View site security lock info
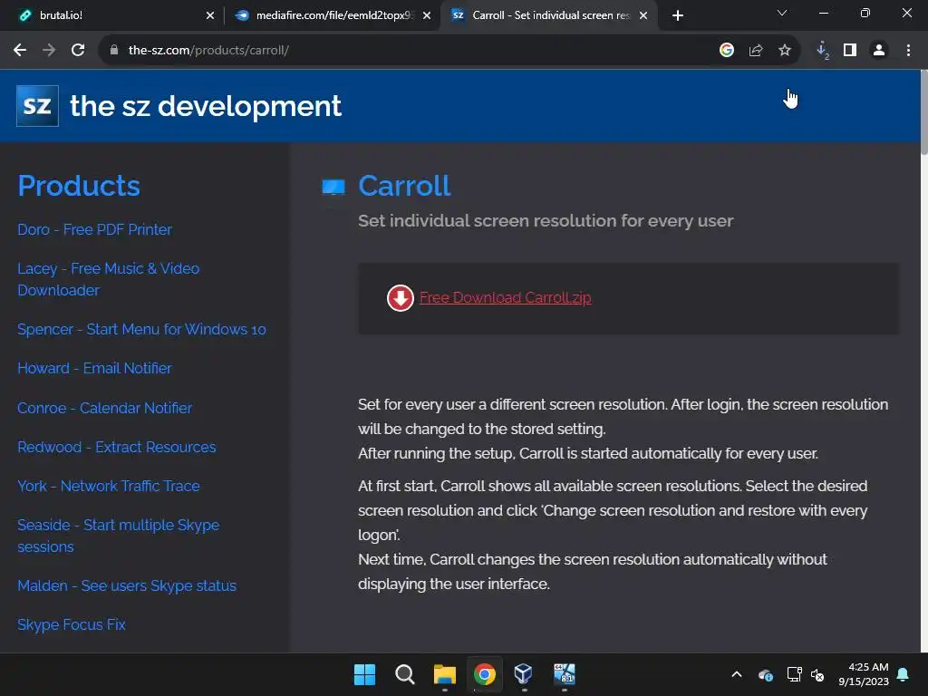Image resolution: width=928 pixels, height=696 pixels. (x=114, y=51)
